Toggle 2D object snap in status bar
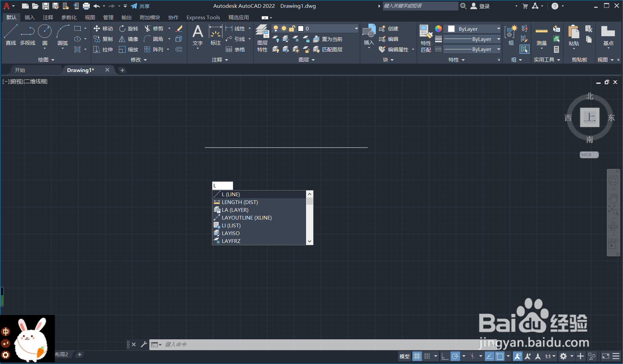623x364 pixels. click(x=500, y=356)
